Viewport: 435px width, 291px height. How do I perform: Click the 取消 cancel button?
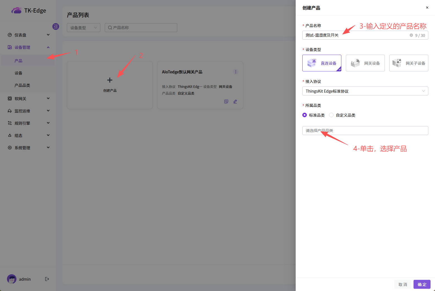(x=403, y=284)
